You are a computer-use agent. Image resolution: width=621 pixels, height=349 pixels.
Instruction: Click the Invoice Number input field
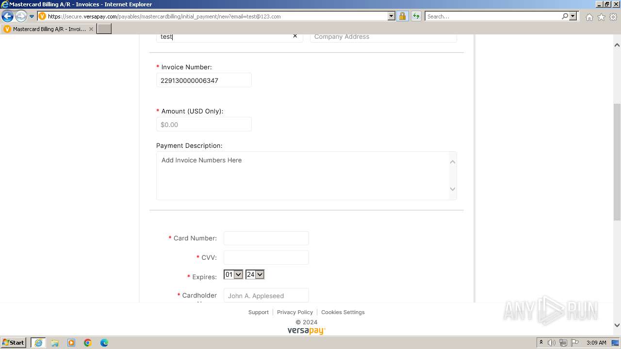tap(204, 80)
